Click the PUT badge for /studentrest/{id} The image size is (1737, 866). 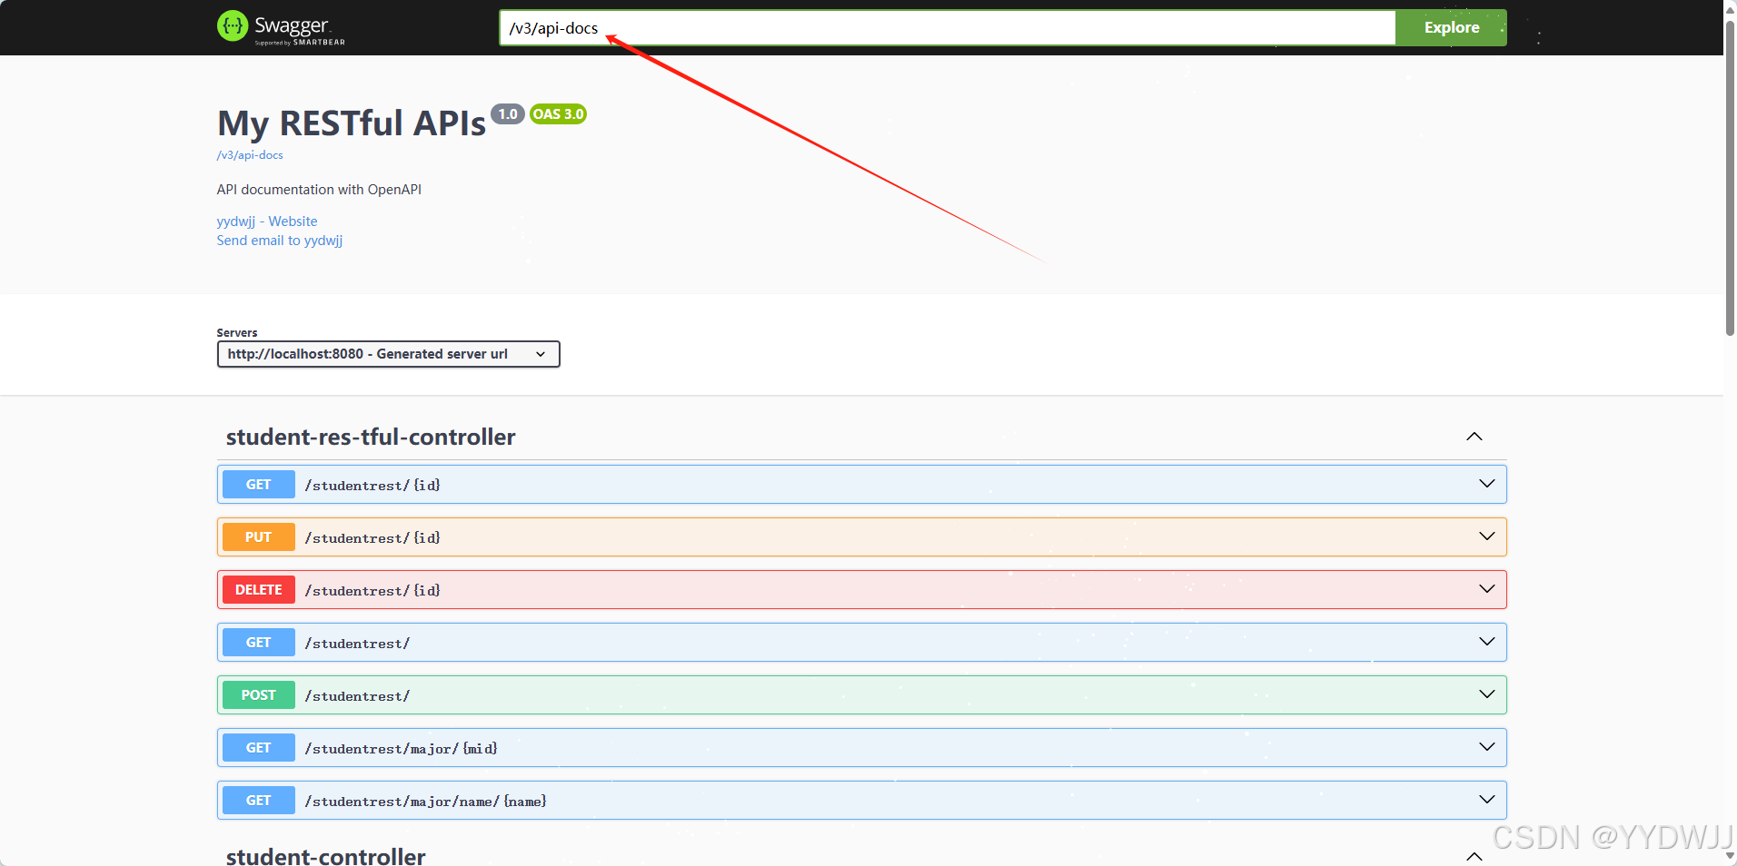[x=259, y=537]
